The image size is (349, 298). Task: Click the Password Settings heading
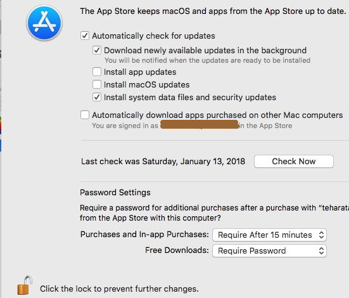115,192
